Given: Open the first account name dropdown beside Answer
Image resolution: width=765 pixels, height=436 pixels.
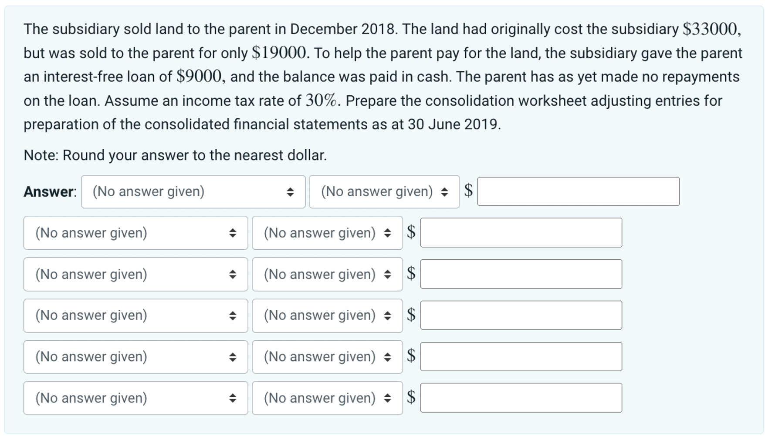Looking at the screenshot, I should point(192,191).
